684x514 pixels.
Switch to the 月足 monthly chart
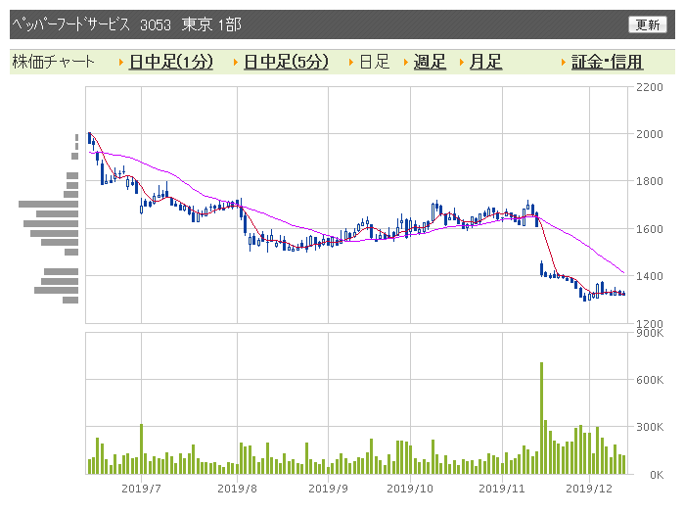tap(485, 62)
